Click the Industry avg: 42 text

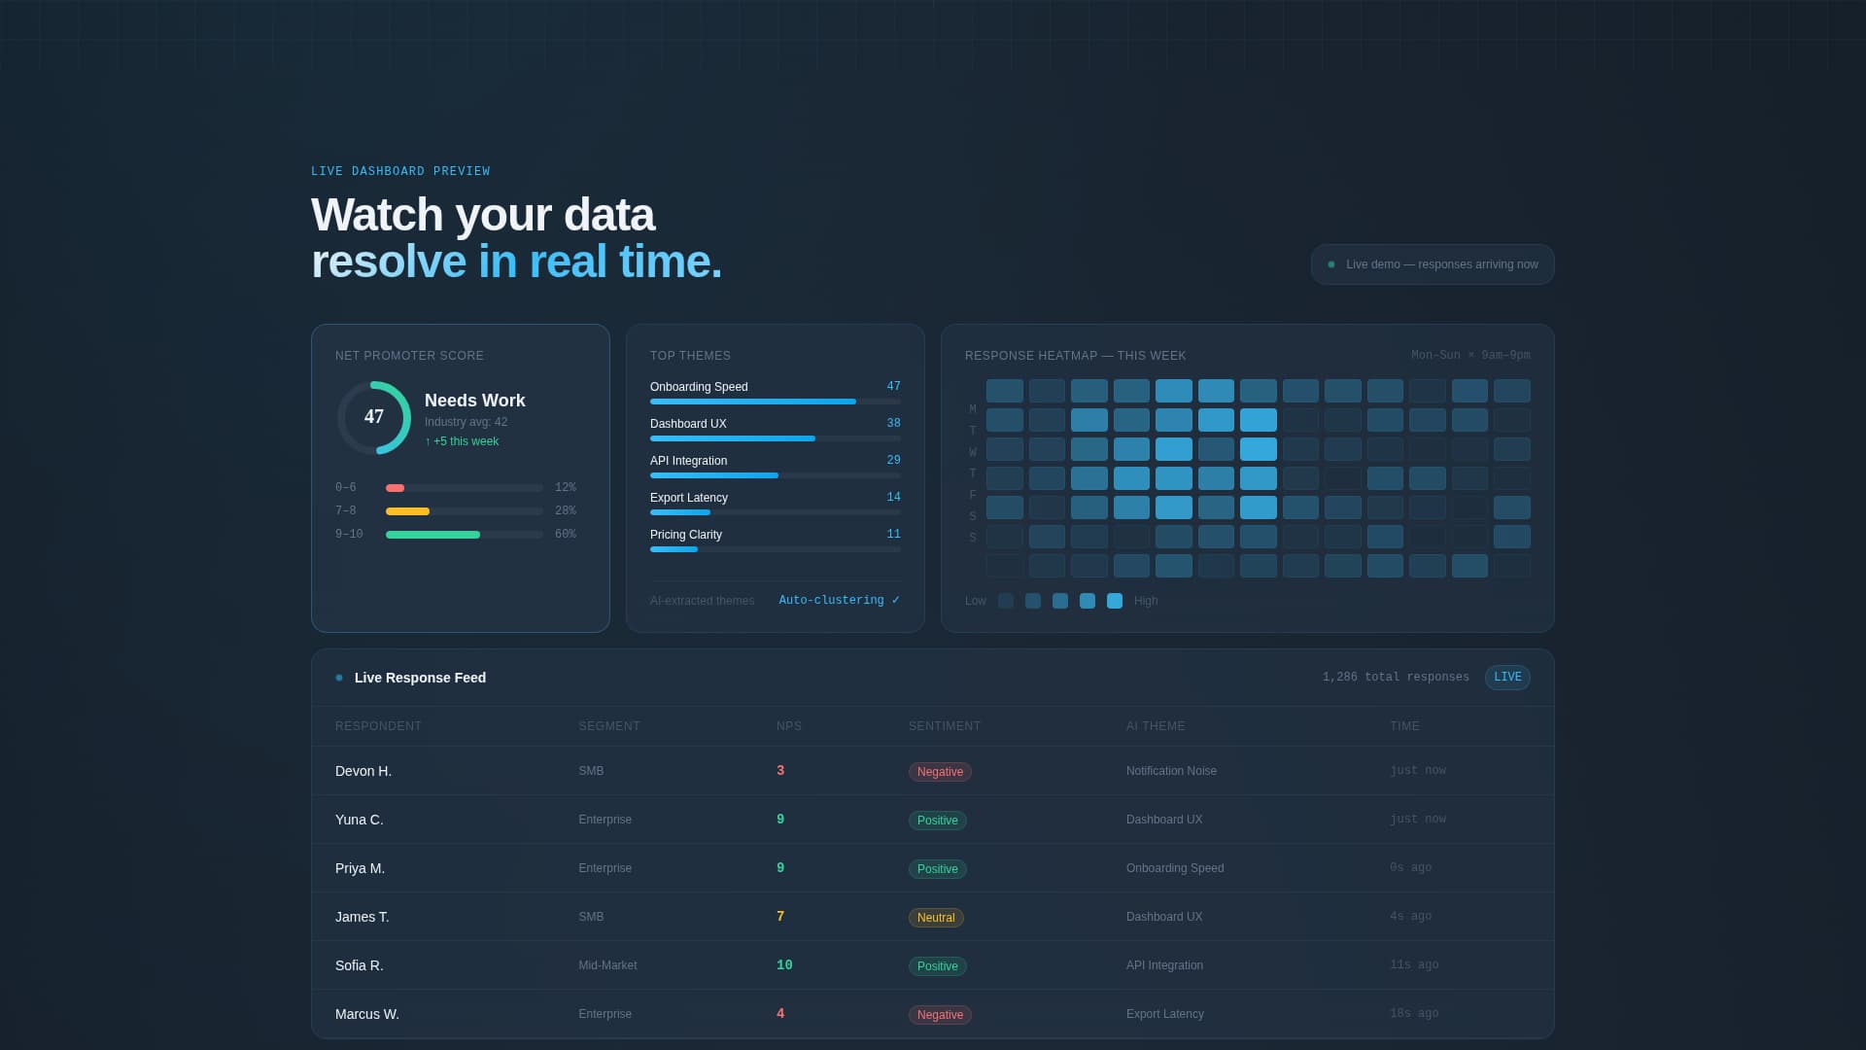click(x=466, y=422)
